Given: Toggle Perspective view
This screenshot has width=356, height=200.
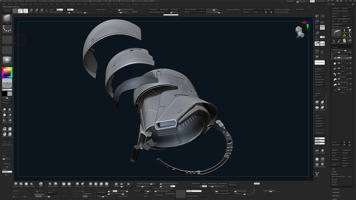Looking at the screenshot, I should (322, 28).
